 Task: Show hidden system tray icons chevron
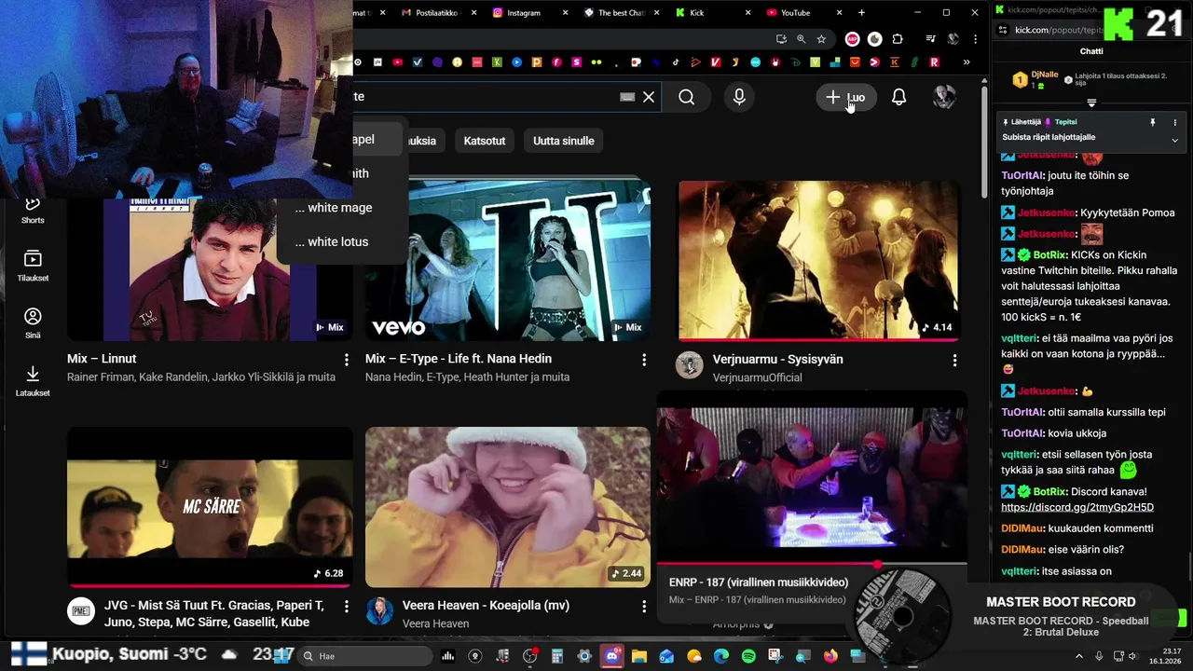(x=1078, y=656)
